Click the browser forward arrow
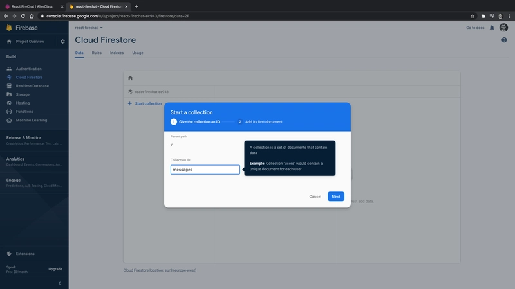The image size is (515, 289). 14,16
